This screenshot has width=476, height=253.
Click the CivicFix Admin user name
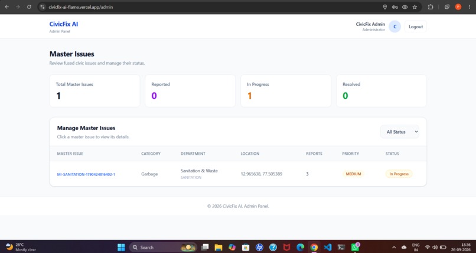pos(370,24)
